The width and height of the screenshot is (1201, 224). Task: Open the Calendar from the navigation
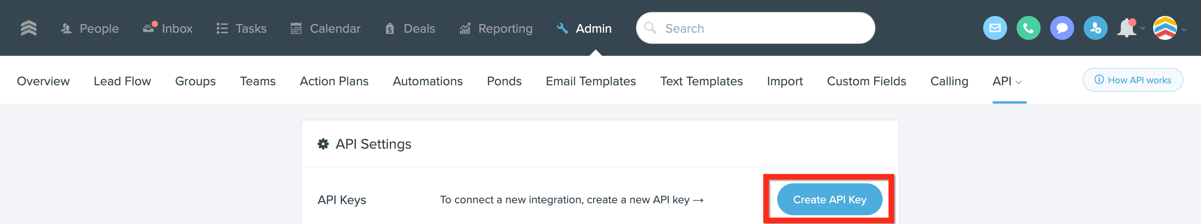click(x=326, y=28)
